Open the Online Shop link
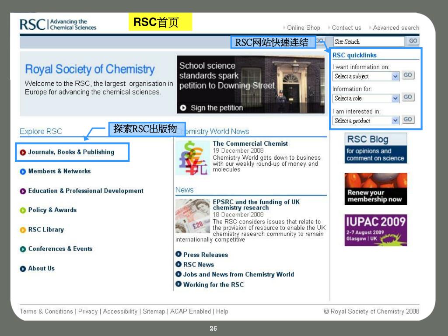The image size is (448, 336). (x=304, y=28)
